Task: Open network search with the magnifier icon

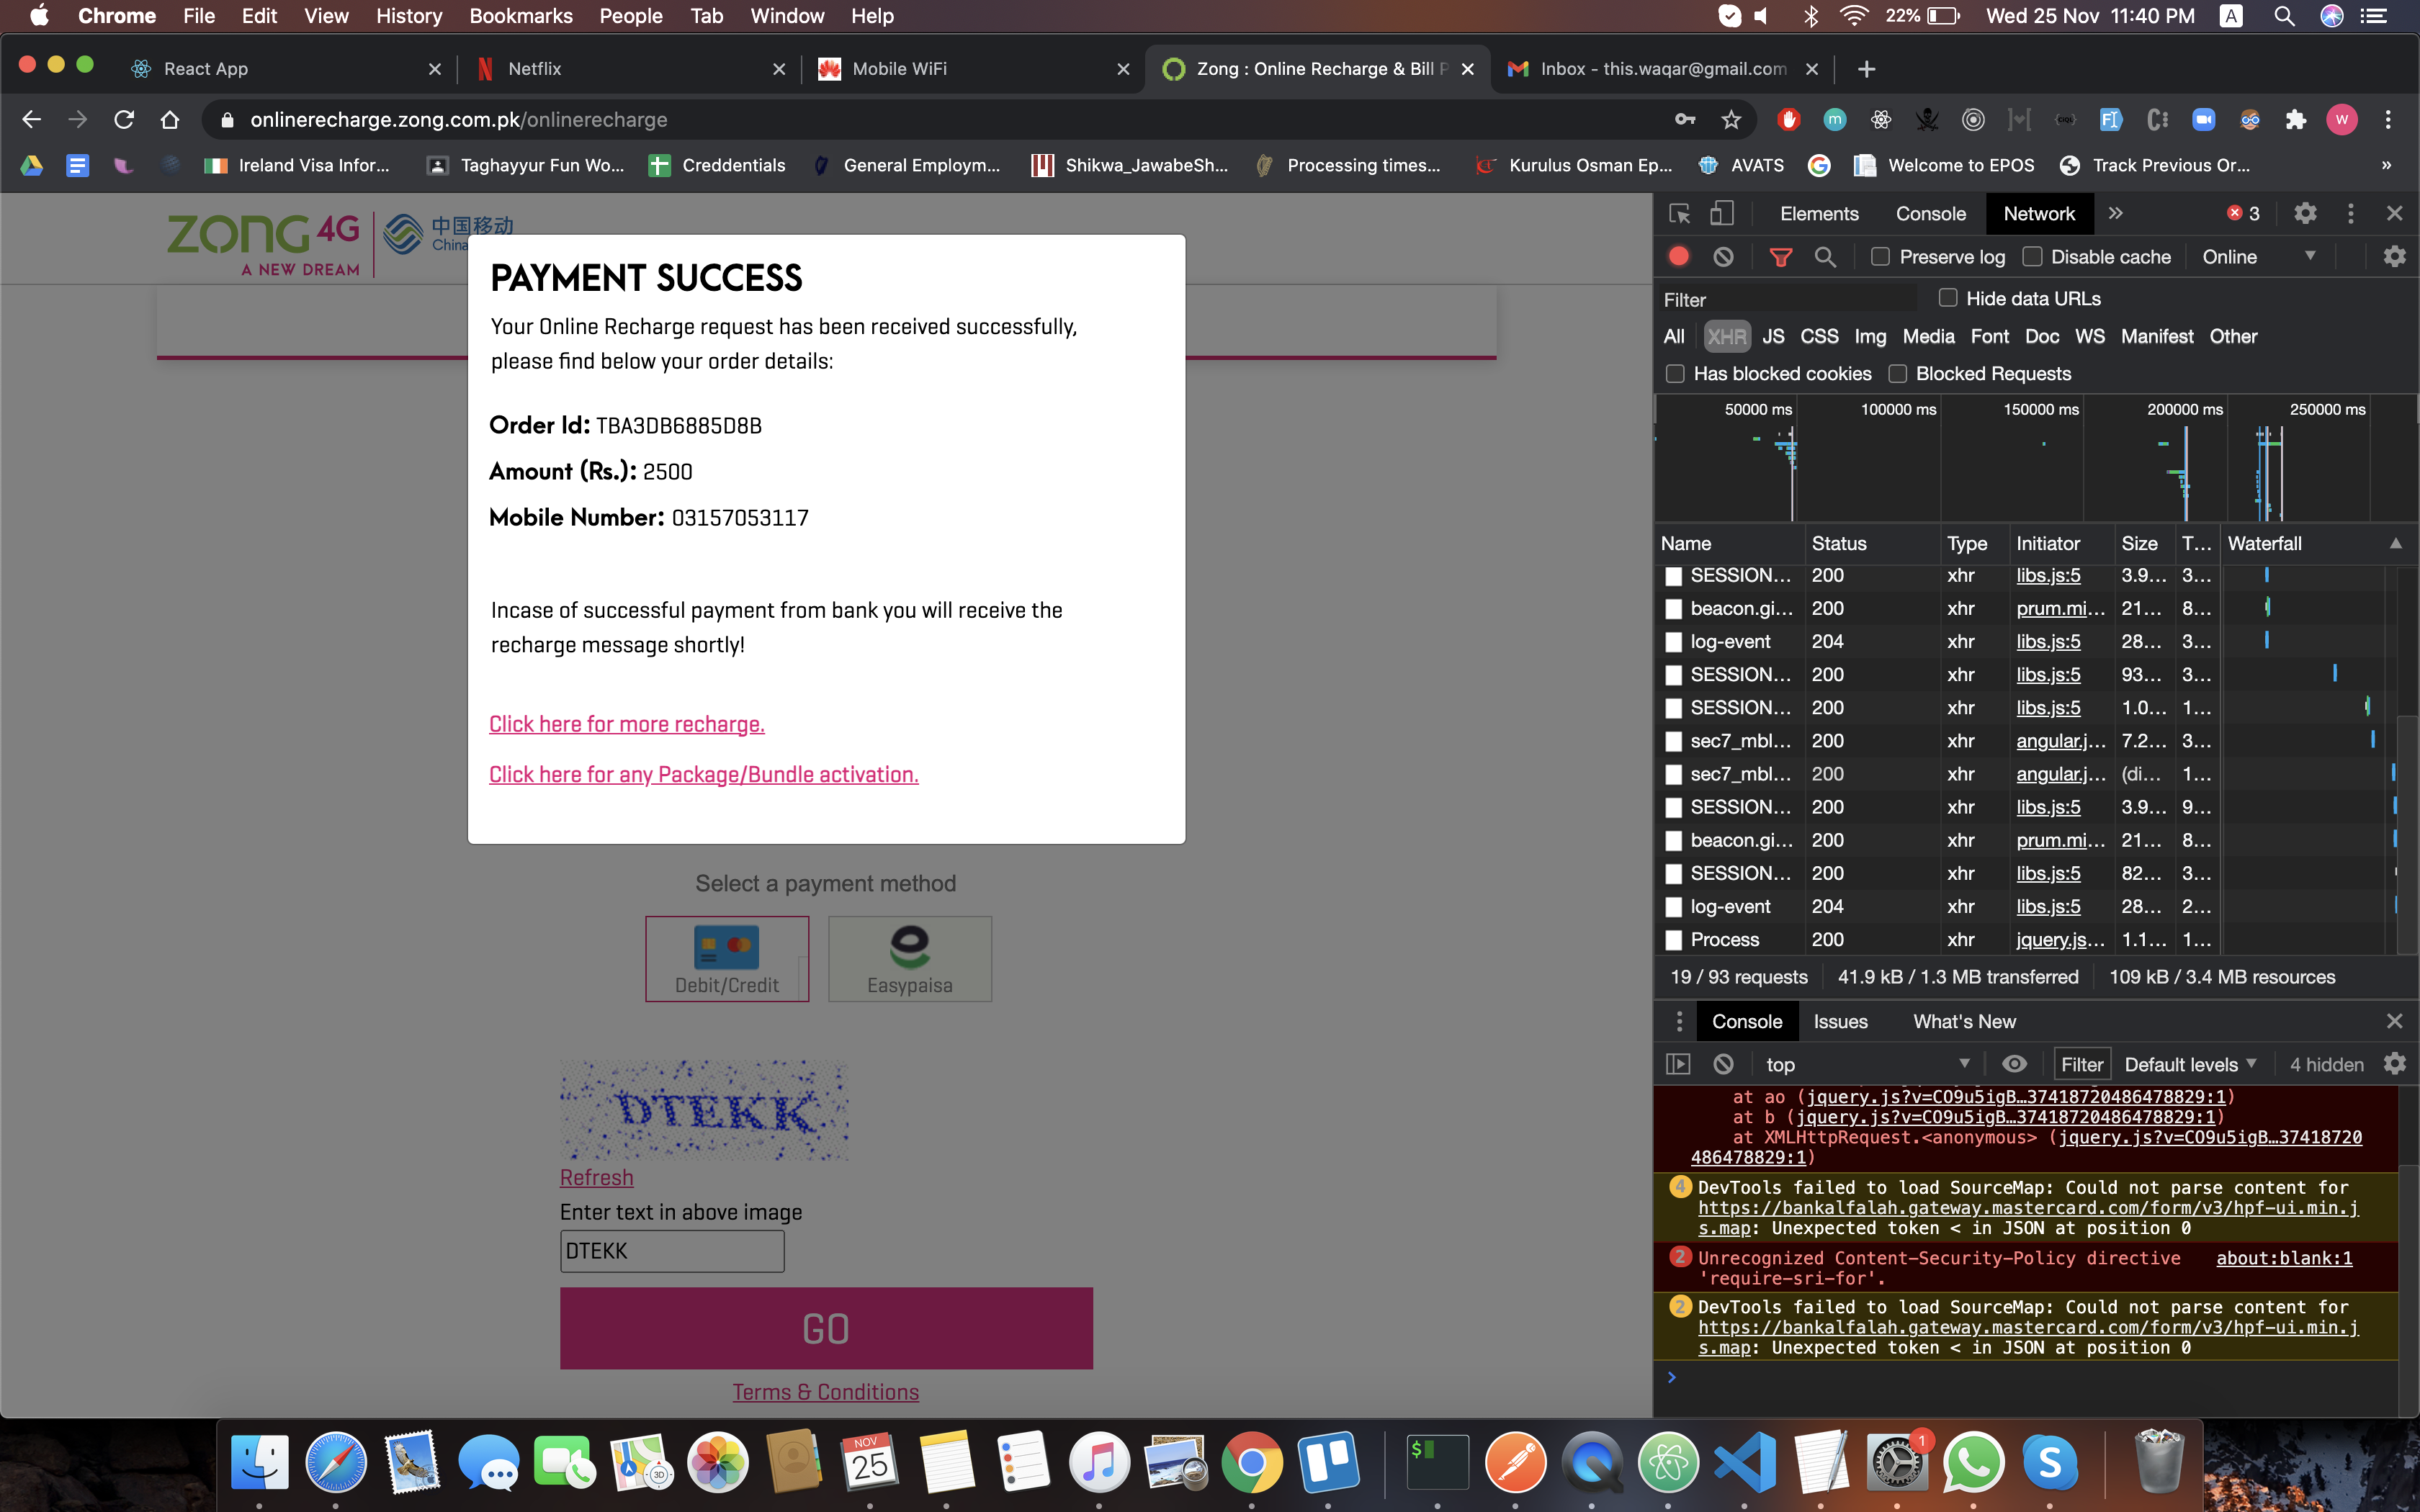Action: (x=1825, y=257)
